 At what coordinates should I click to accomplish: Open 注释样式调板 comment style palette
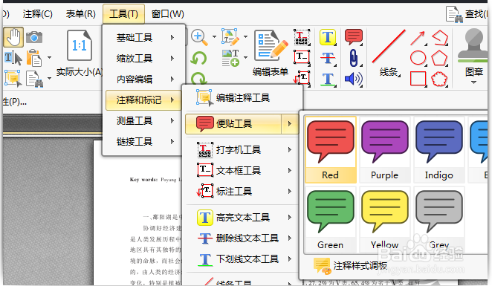click(x=351, y=266)
